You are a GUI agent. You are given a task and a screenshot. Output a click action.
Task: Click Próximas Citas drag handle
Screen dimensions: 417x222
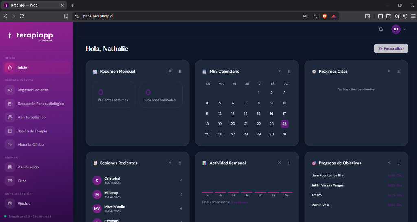[x=399, y=72]
